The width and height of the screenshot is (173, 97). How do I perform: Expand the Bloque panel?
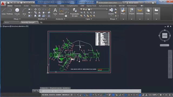click(x=114, y=19)
